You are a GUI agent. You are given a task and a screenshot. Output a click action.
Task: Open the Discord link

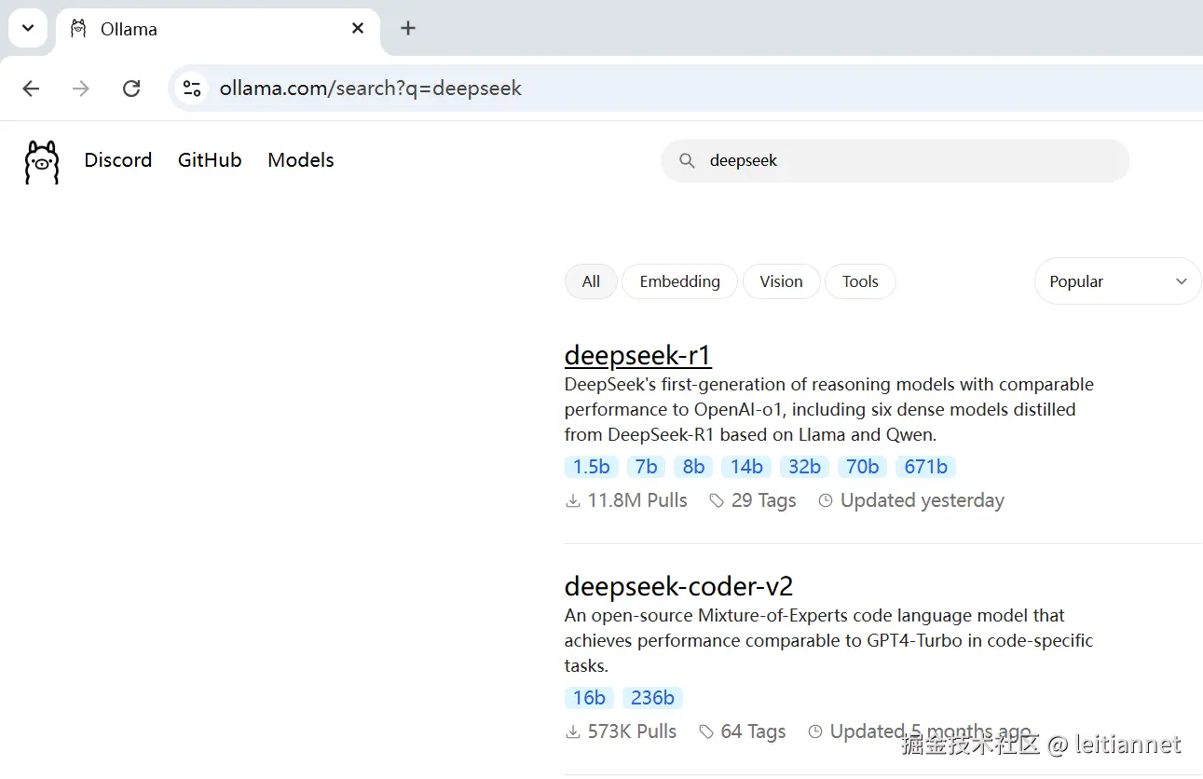[x=118, y=160]
